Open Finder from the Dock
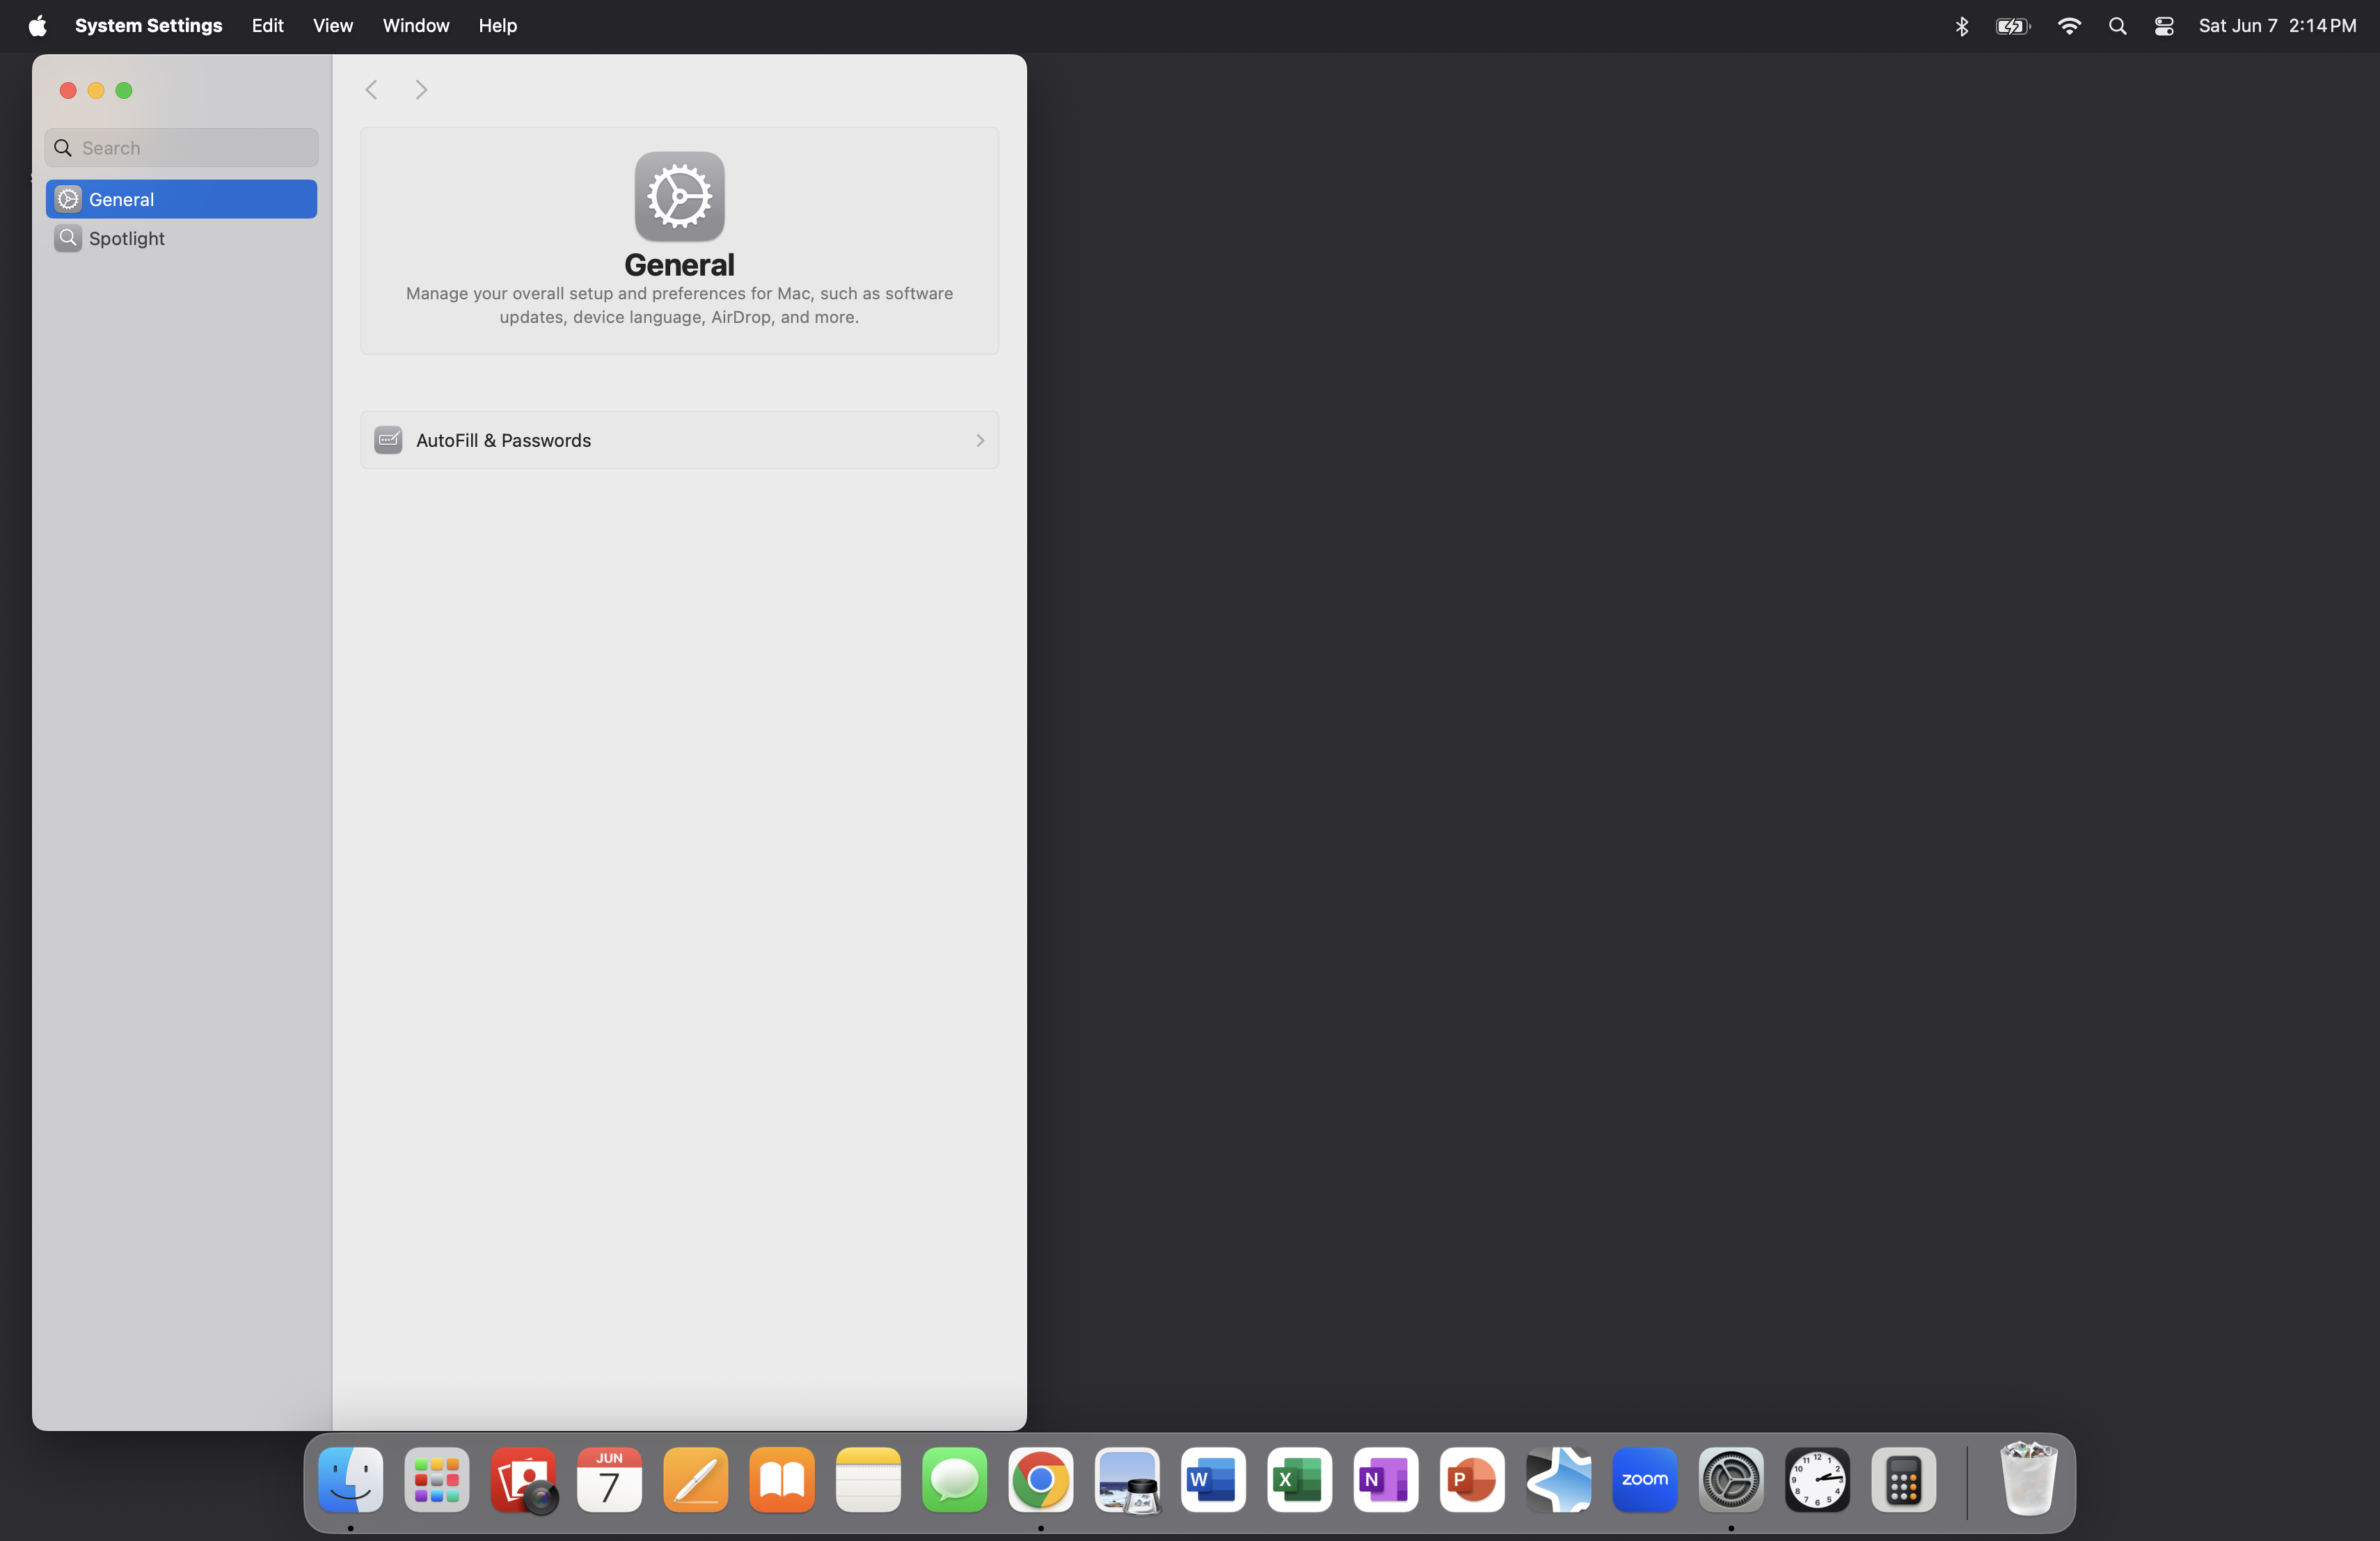Viewport: 2380px width, 1541px height. (350, 1479)
